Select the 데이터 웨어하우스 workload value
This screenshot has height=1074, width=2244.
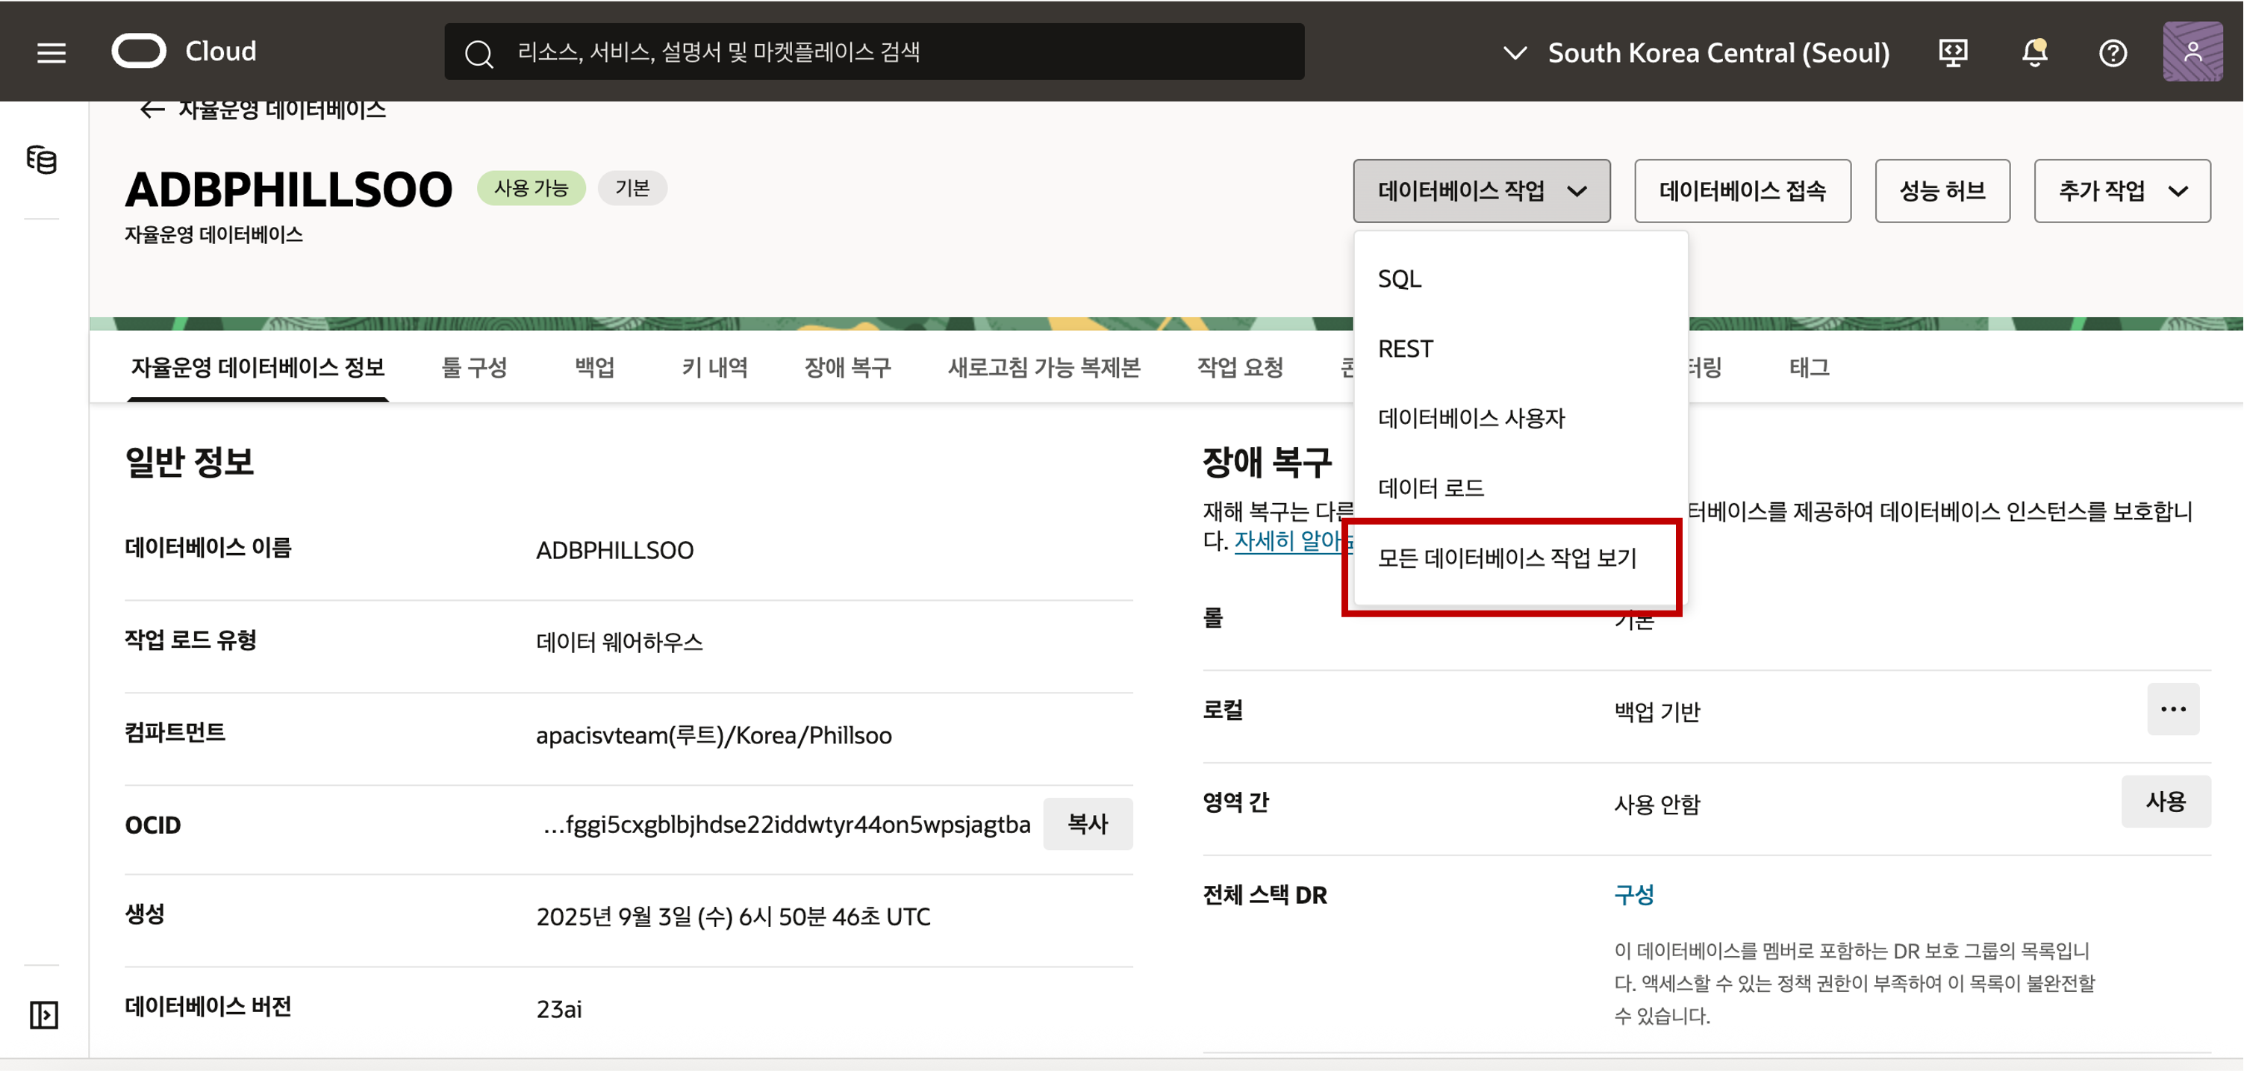point(619,643)
